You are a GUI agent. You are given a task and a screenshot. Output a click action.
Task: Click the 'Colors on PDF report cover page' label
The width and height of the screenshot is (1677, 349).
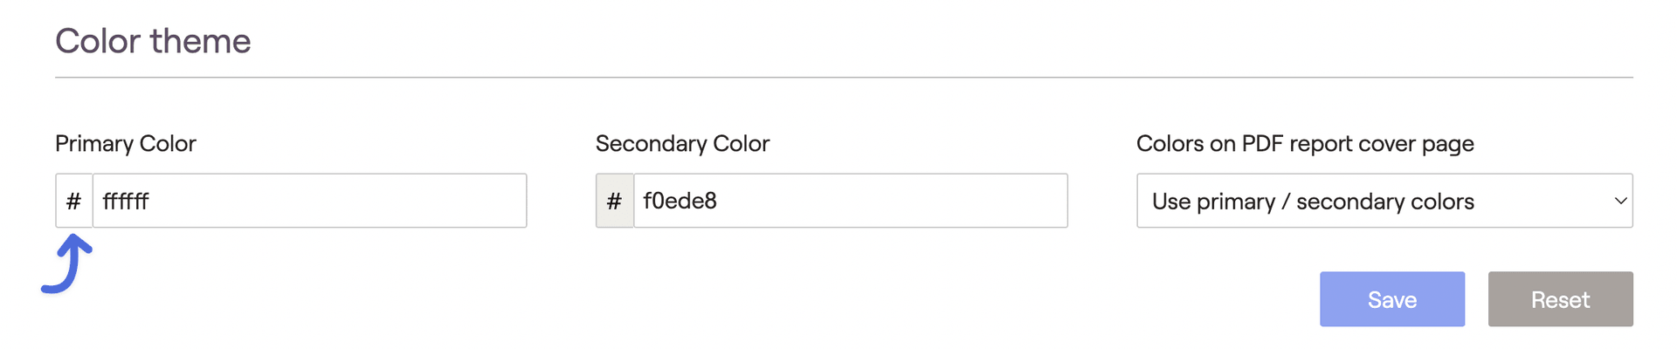click(x=1305, y=144)
